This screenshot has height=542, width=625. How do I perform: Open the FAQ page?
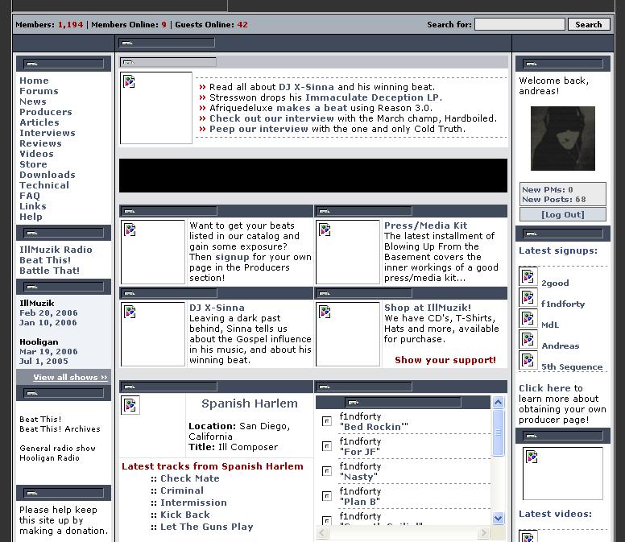tap(30, 196)
